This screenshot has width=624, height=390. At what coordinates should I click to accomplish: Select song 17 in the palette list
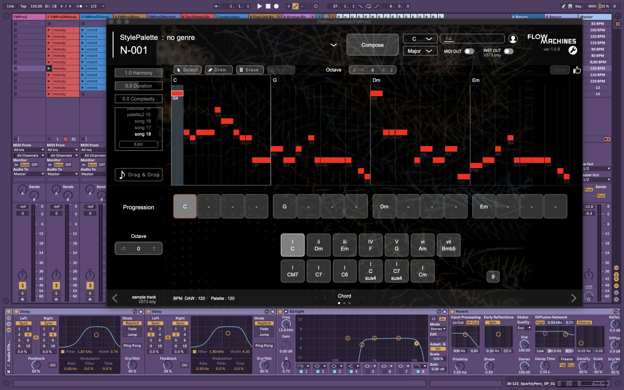143,128
